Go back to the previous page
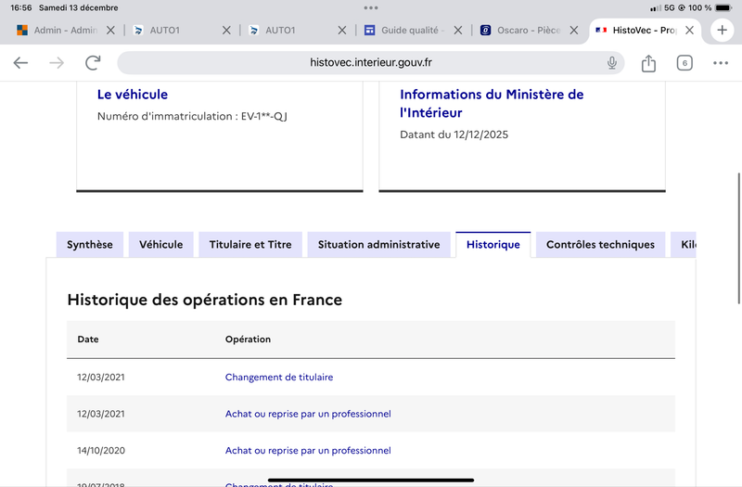Screen dimensions: 742x487 [x=20, y=63]
